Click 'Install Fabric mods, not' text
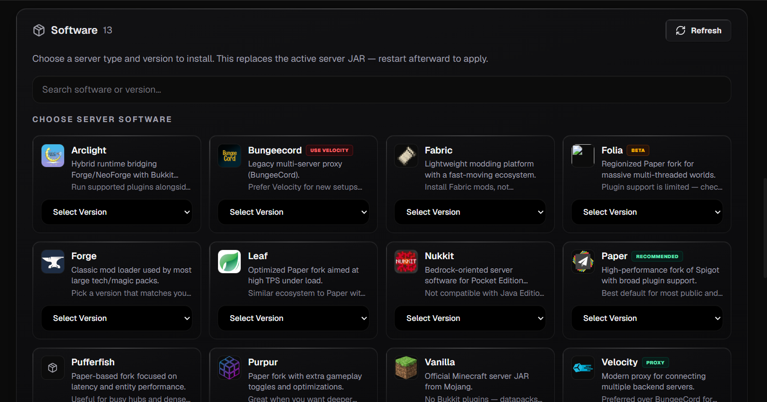Viewport: 767px width, 402px height. [469, 187]
